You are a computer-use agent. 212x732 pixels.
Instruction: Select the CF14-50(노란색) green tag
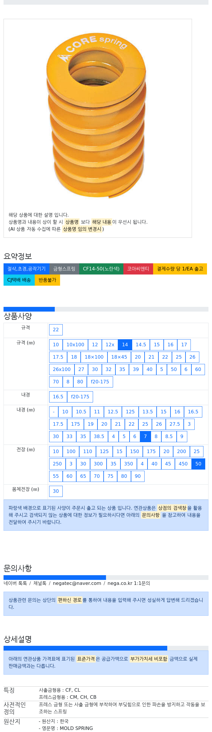(x=101, y=269)
